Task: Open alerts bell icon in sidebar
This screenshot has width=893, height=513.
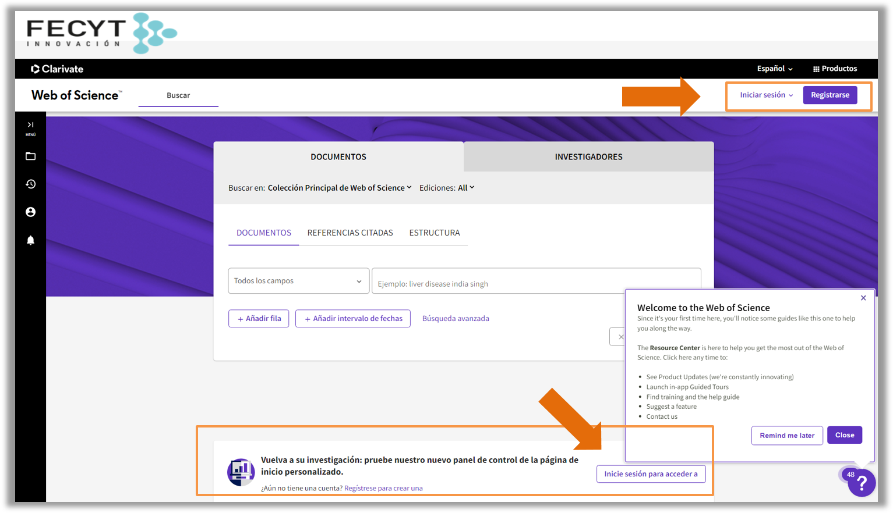Action: [x=30, y=240]
